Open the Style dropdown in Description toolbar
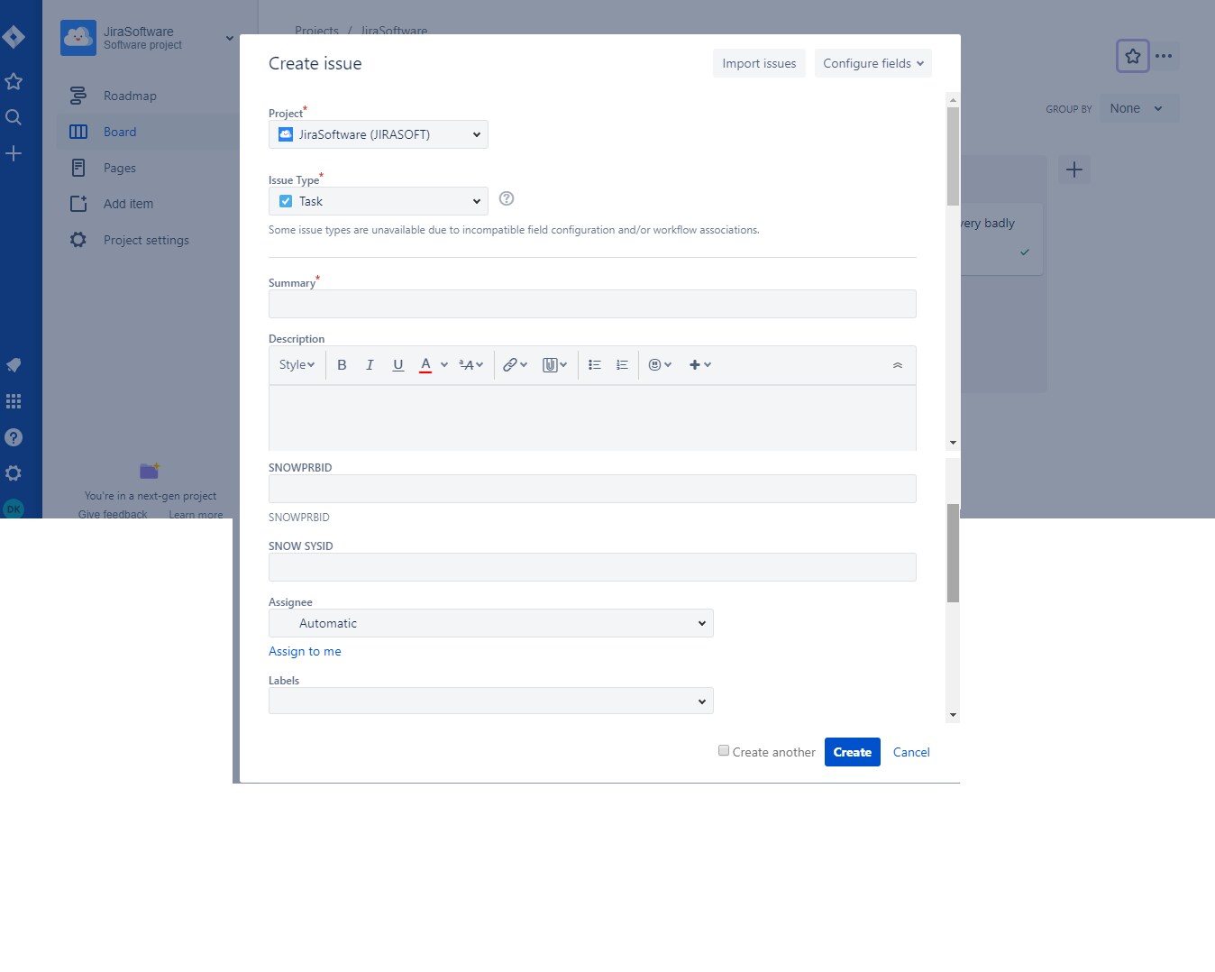 coord(297,365)
